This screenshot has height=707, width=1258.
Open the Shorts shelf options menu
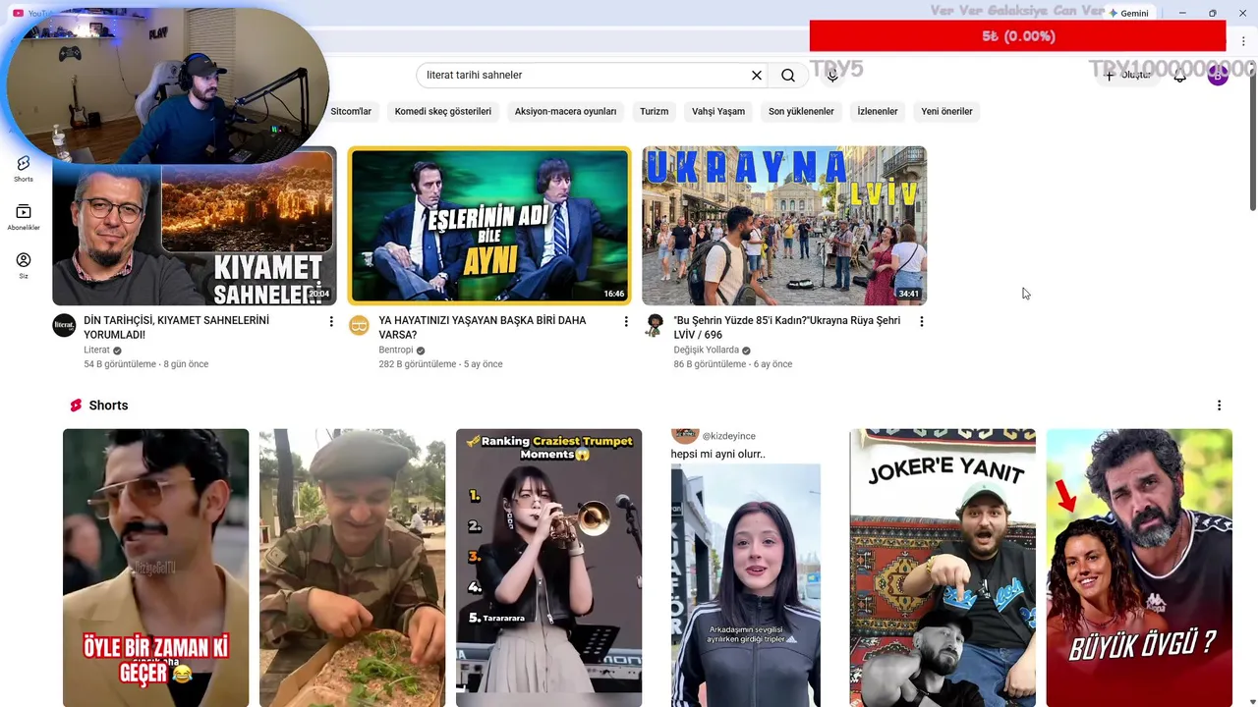tap(1219, 406)
